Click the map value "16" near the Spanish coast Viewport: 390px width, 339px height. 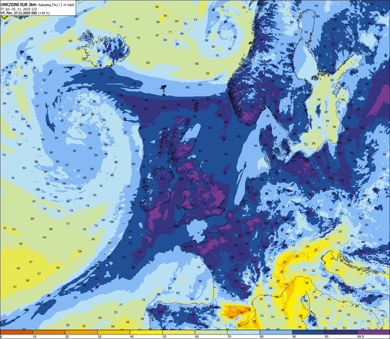pos(239,325)
